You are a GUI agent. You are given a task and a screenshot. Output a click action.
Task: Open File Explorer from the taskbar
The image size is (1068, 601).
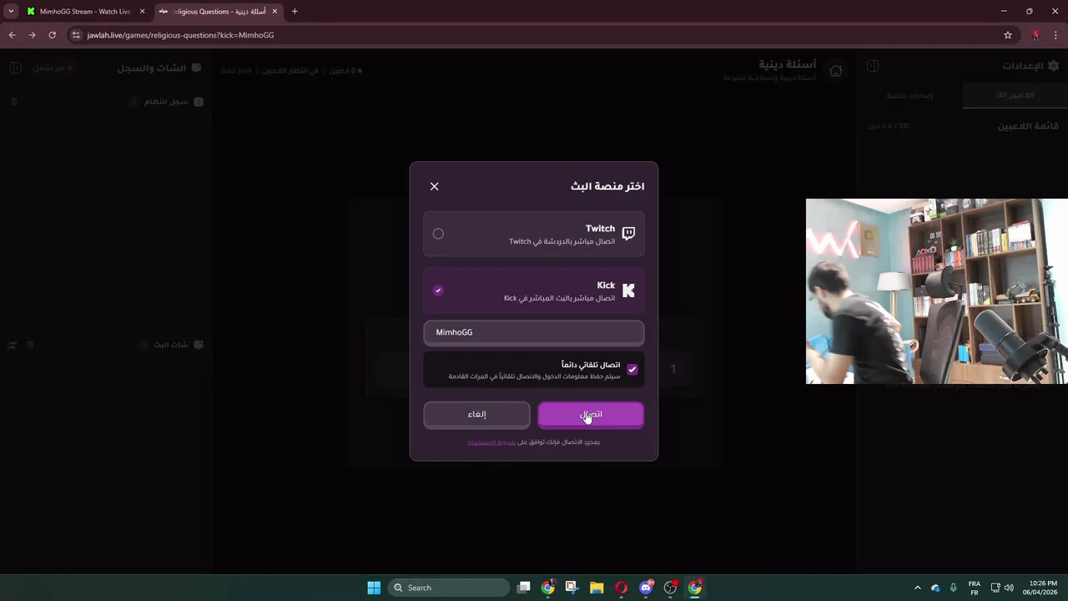coord(597,588)
